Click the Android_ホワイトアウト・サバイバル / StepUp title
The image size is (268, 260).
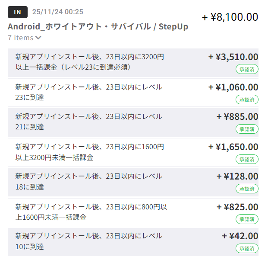click(98, 26)
